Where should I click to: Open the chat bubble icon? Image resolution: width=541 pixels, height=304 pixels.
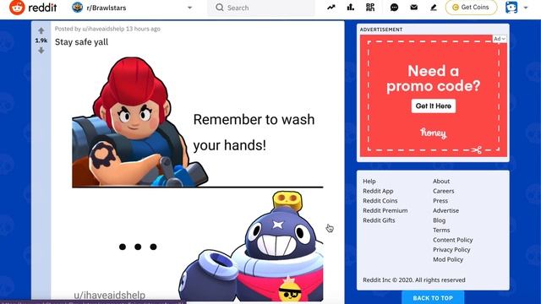tap(394, 8)
